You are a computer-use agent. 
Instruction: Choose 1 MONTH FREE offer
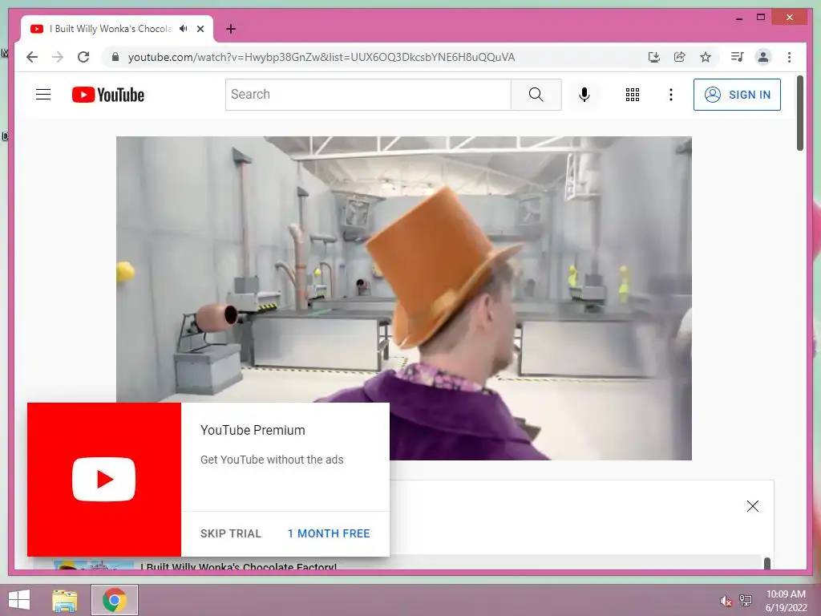tap(329, 533)
